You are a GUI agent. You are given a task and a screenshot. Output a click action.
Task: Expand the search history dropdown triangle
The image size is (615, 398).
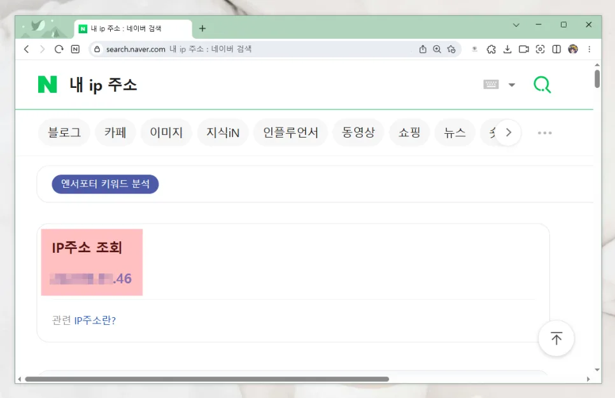click(512, 85)
